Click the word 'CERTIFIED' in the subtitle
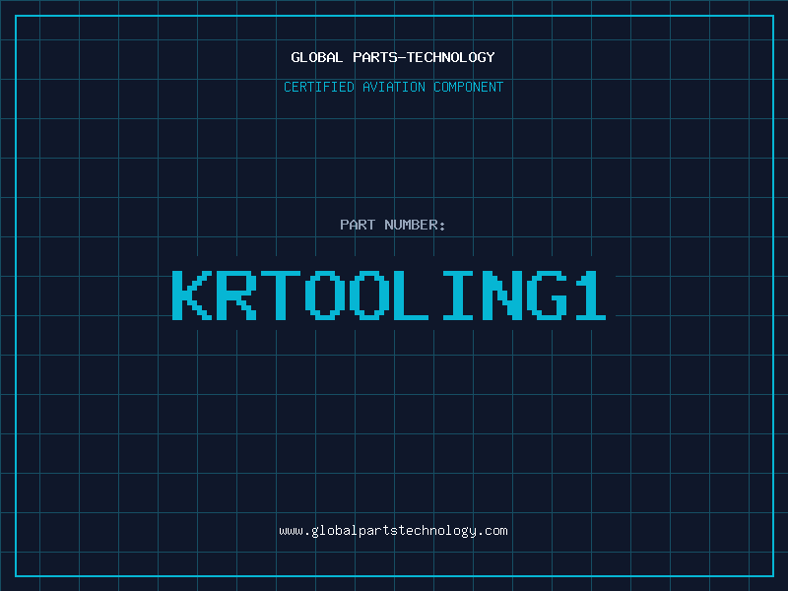This screenshot has width=788, height=591. (320, 88)
